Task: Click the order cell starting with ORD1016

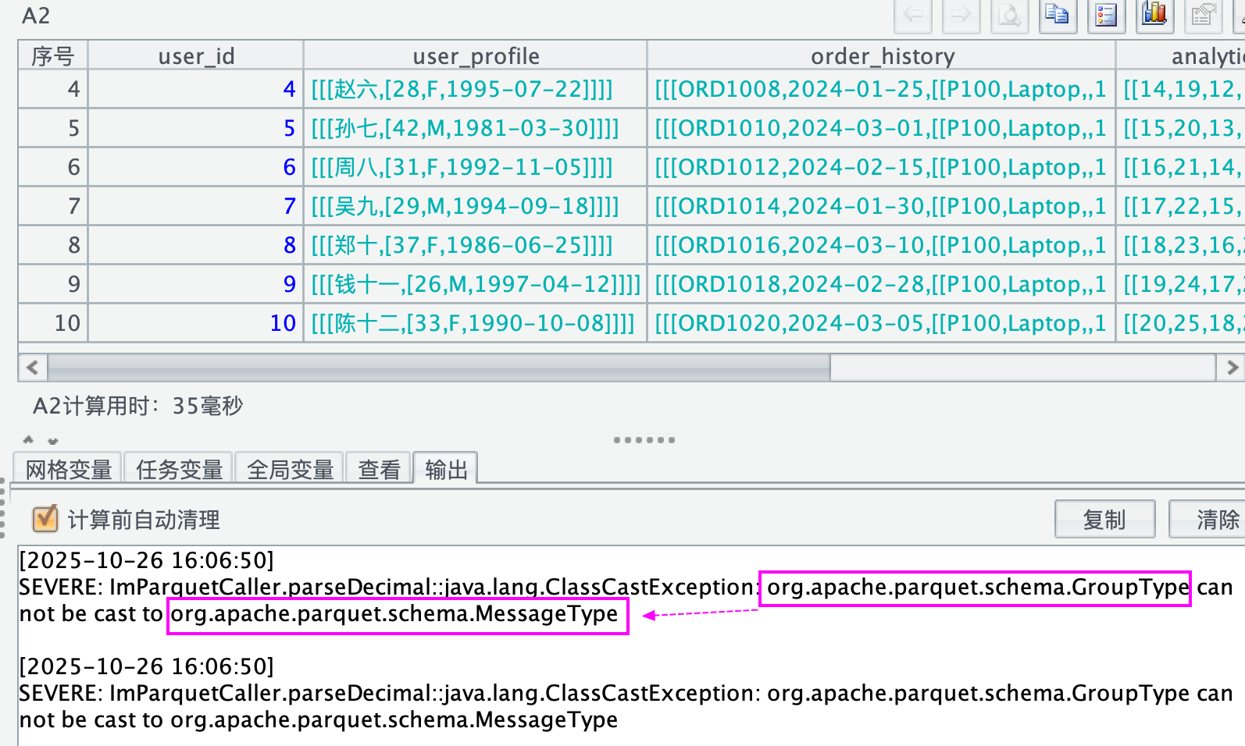Action: (882, 245)
